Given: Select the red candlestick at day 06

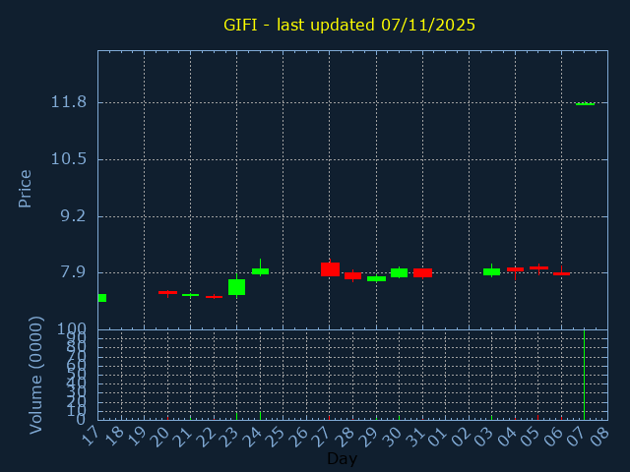Looking at the screenshot, I should tap(561, 273).
